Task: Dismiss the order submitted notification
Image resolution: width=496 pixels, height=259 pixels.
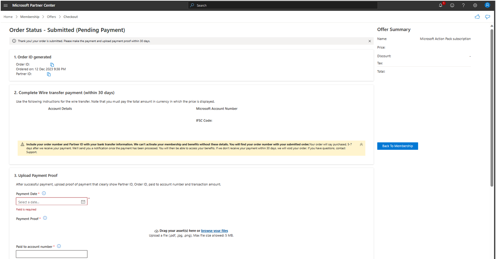Action: (370, 41)
